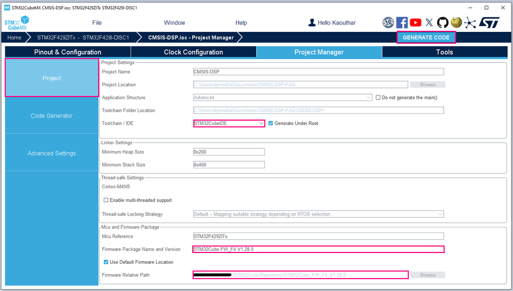Click STM32F429ZITx - STM32F429I-DISC1 breadcrumb
The width and height of the screenshot is (513, 291).
pos(83,37)
